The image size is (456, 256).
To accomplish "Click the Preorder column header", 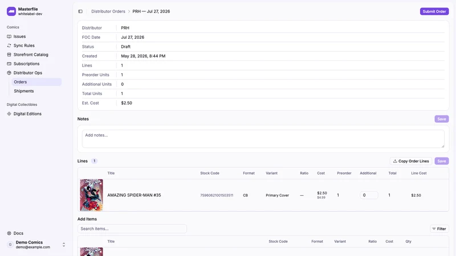I will [x=344, y=173].
